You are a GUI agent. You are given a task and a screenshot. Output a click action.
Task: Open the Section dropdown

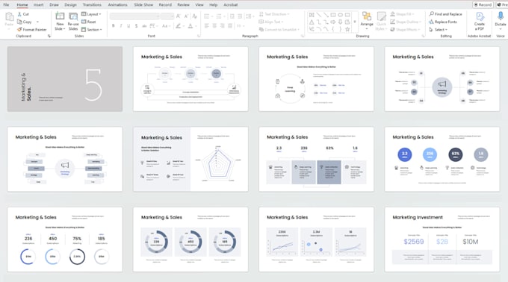[x=92, y=29]
